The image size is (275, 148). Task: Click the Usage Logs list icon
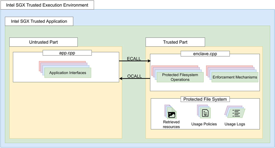pyautogui.click(x=236, y=113)
